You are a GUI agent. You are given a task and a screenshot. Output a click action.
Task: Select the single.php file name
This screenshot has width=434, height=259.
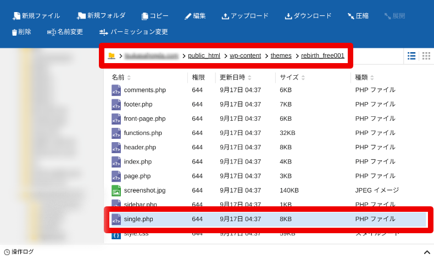[138, 219]
